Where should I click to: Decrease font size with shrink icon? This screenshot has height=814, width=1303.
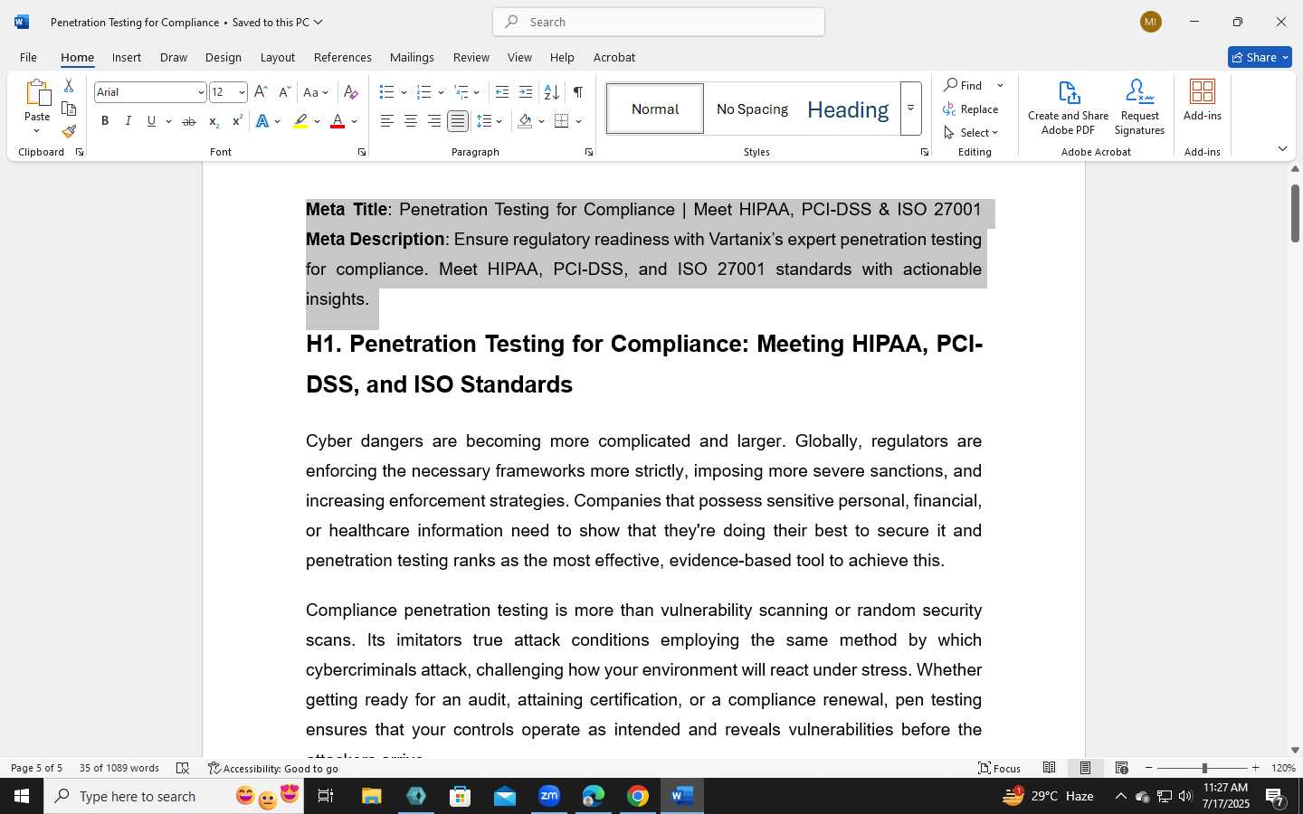[284, 92]
